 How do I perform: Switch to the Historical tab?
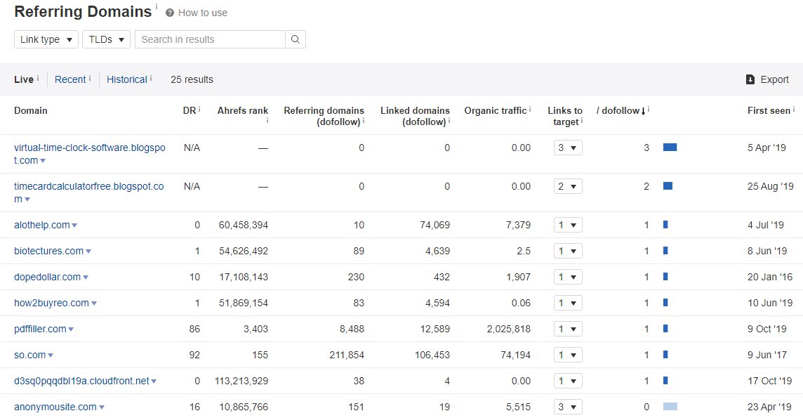[x=127, y=79]
